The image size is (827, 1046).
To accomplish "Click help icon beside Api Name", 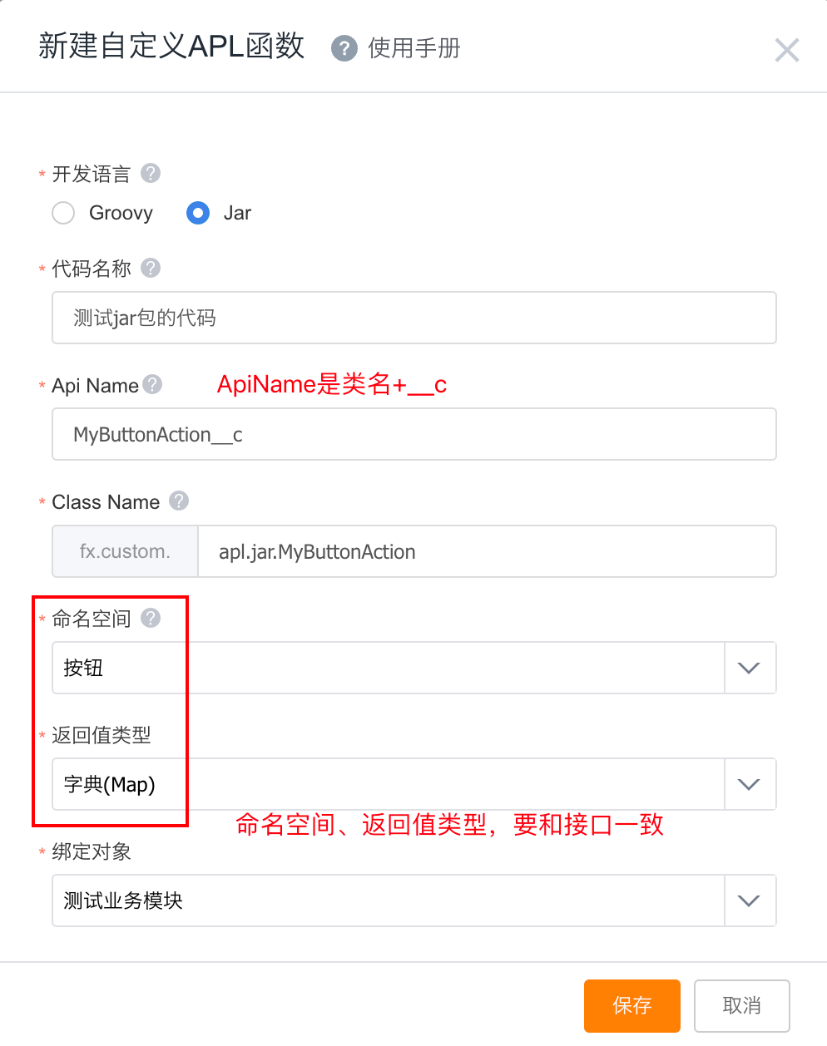I will [x=152, y=384].
